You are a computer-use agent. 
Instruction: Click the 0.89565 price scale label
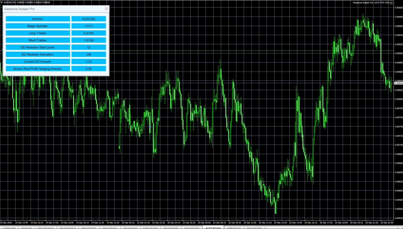pyautogui.click(x=399, y=209)
